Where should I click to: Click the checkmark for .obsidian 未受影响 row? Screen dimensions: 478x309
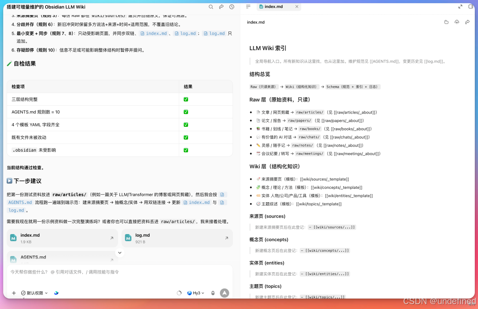coord(186,150)
